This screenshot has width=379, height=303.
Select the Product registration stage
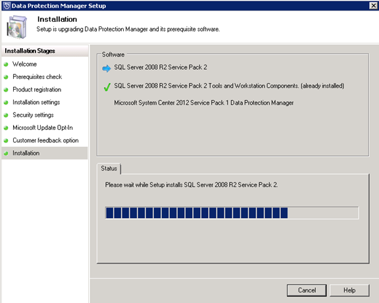(x=37, y=90)
